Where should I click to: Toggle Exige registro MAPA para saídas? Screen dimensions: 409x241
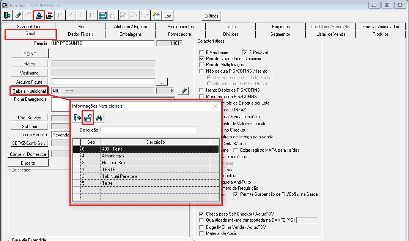pos(236,150)
